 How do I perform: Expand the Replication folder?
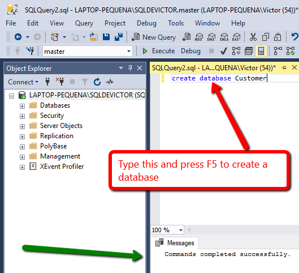[22, 136]
